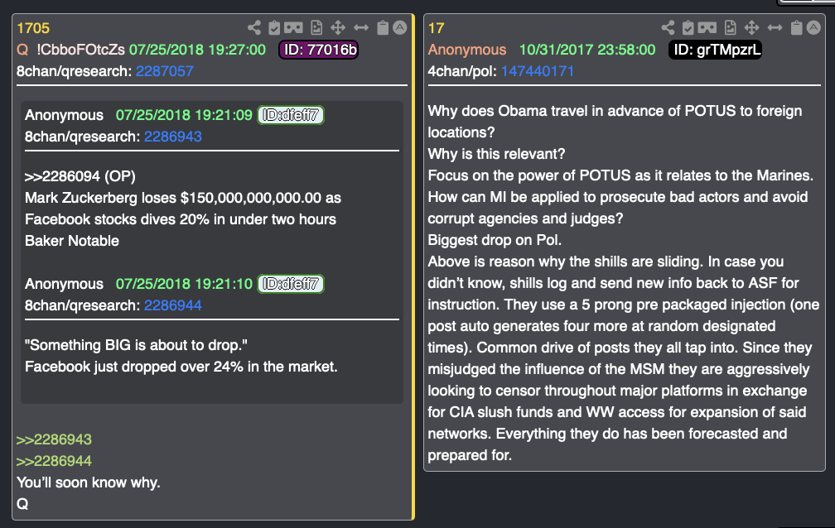The image size is (835, 528).
Task: Open the 4chan/pol post link 147440171
Action: (x=538, y=71)
